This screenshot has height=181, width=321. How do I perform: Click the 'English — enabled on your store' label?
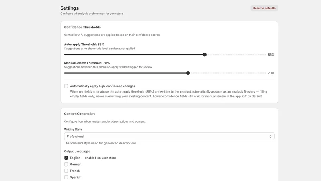coord(93,158)
